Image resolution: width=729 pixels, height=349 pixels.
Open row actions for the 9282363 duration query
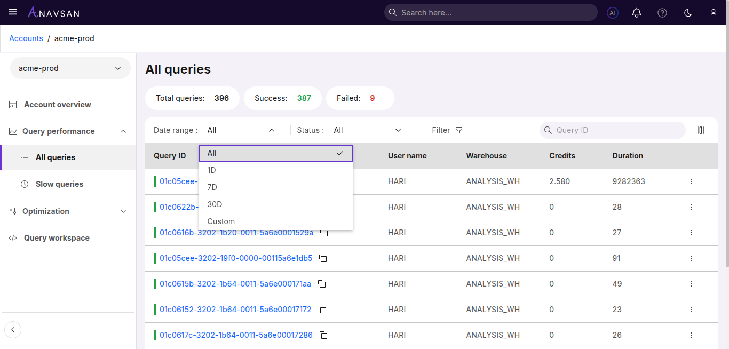692,181
